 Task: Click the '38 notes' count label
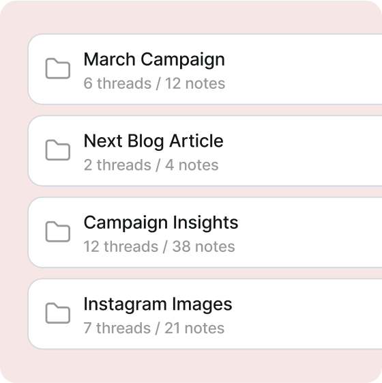pyautogui.click(x=203, y=246)
